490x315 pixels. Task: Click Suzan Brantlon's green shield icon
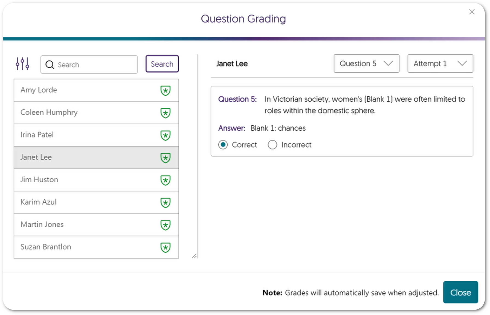coord(165,247)
